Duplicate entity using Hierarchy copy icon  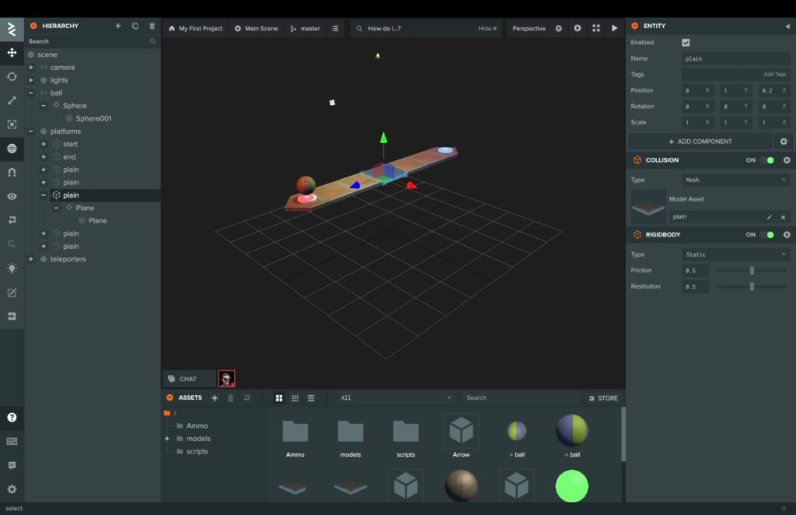[135, 26]
